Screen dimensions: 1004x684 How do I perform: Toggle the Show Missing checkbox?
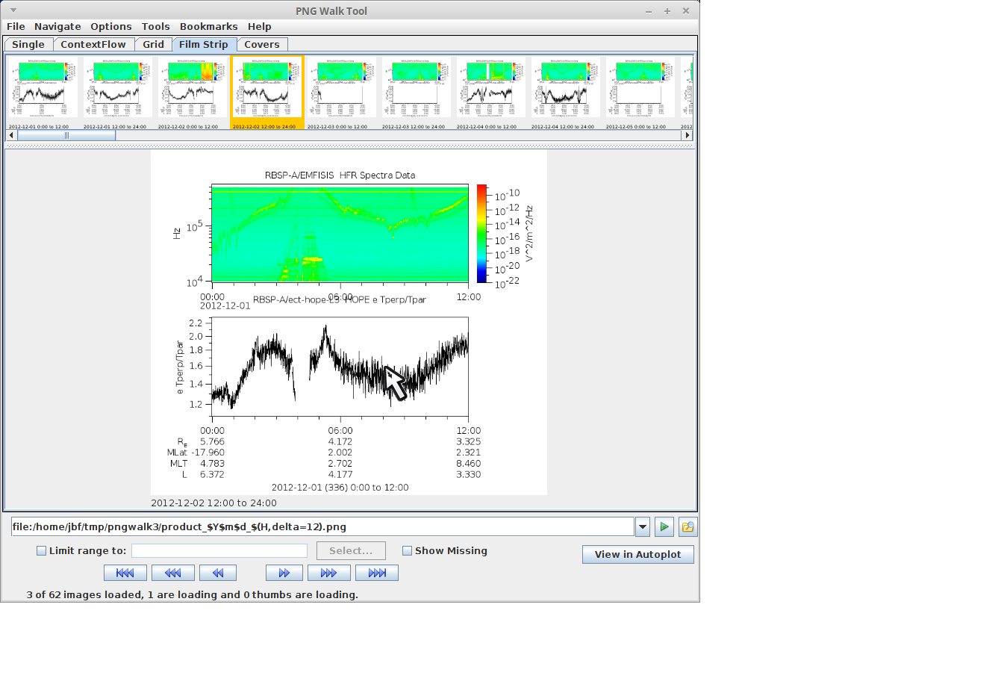[408, 551]
